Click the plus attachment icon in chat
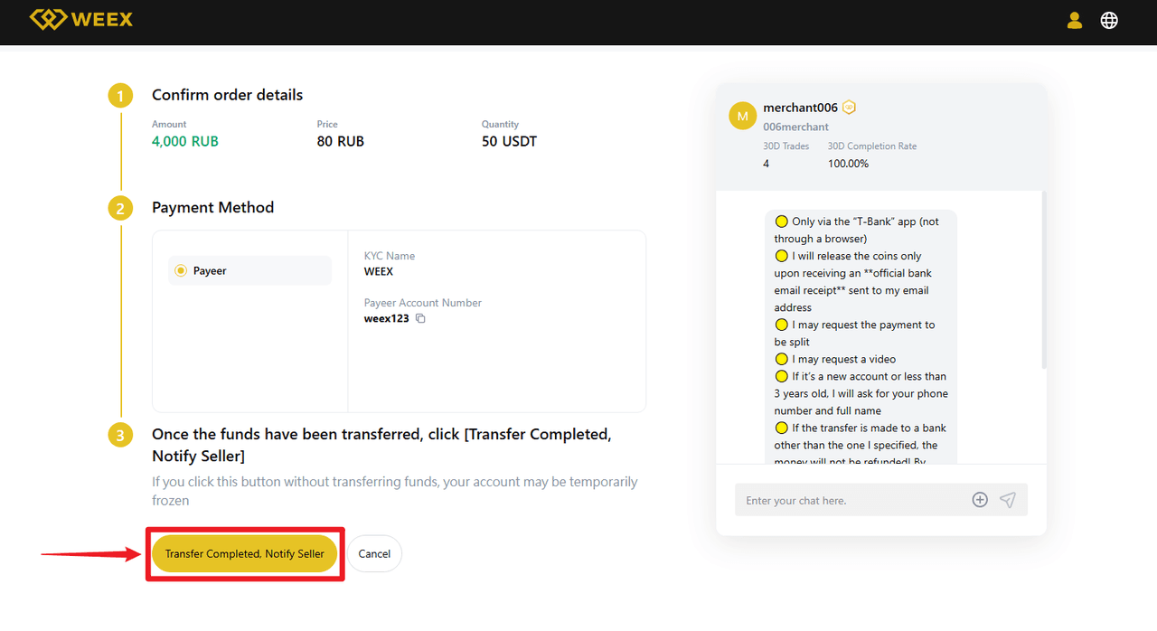1157x631 pixels. tap(980, 500)
